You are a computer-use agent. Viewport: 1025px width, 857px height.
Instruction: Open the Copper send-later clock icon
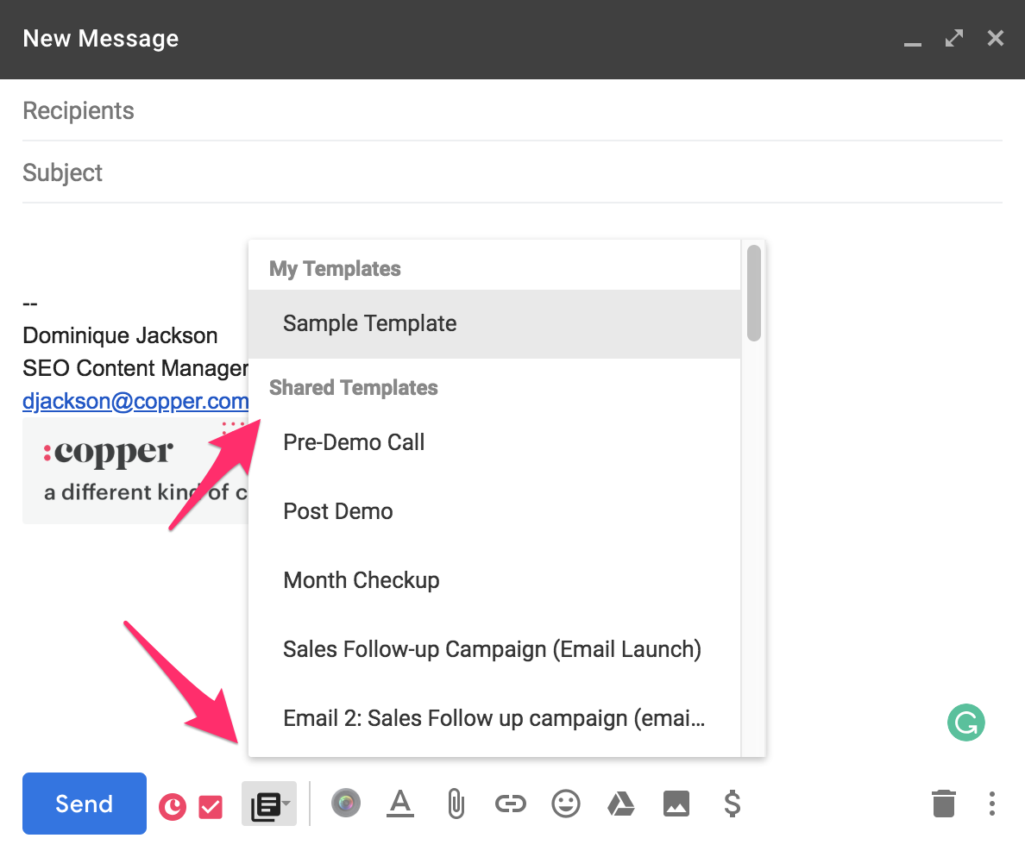click(173, 807)
